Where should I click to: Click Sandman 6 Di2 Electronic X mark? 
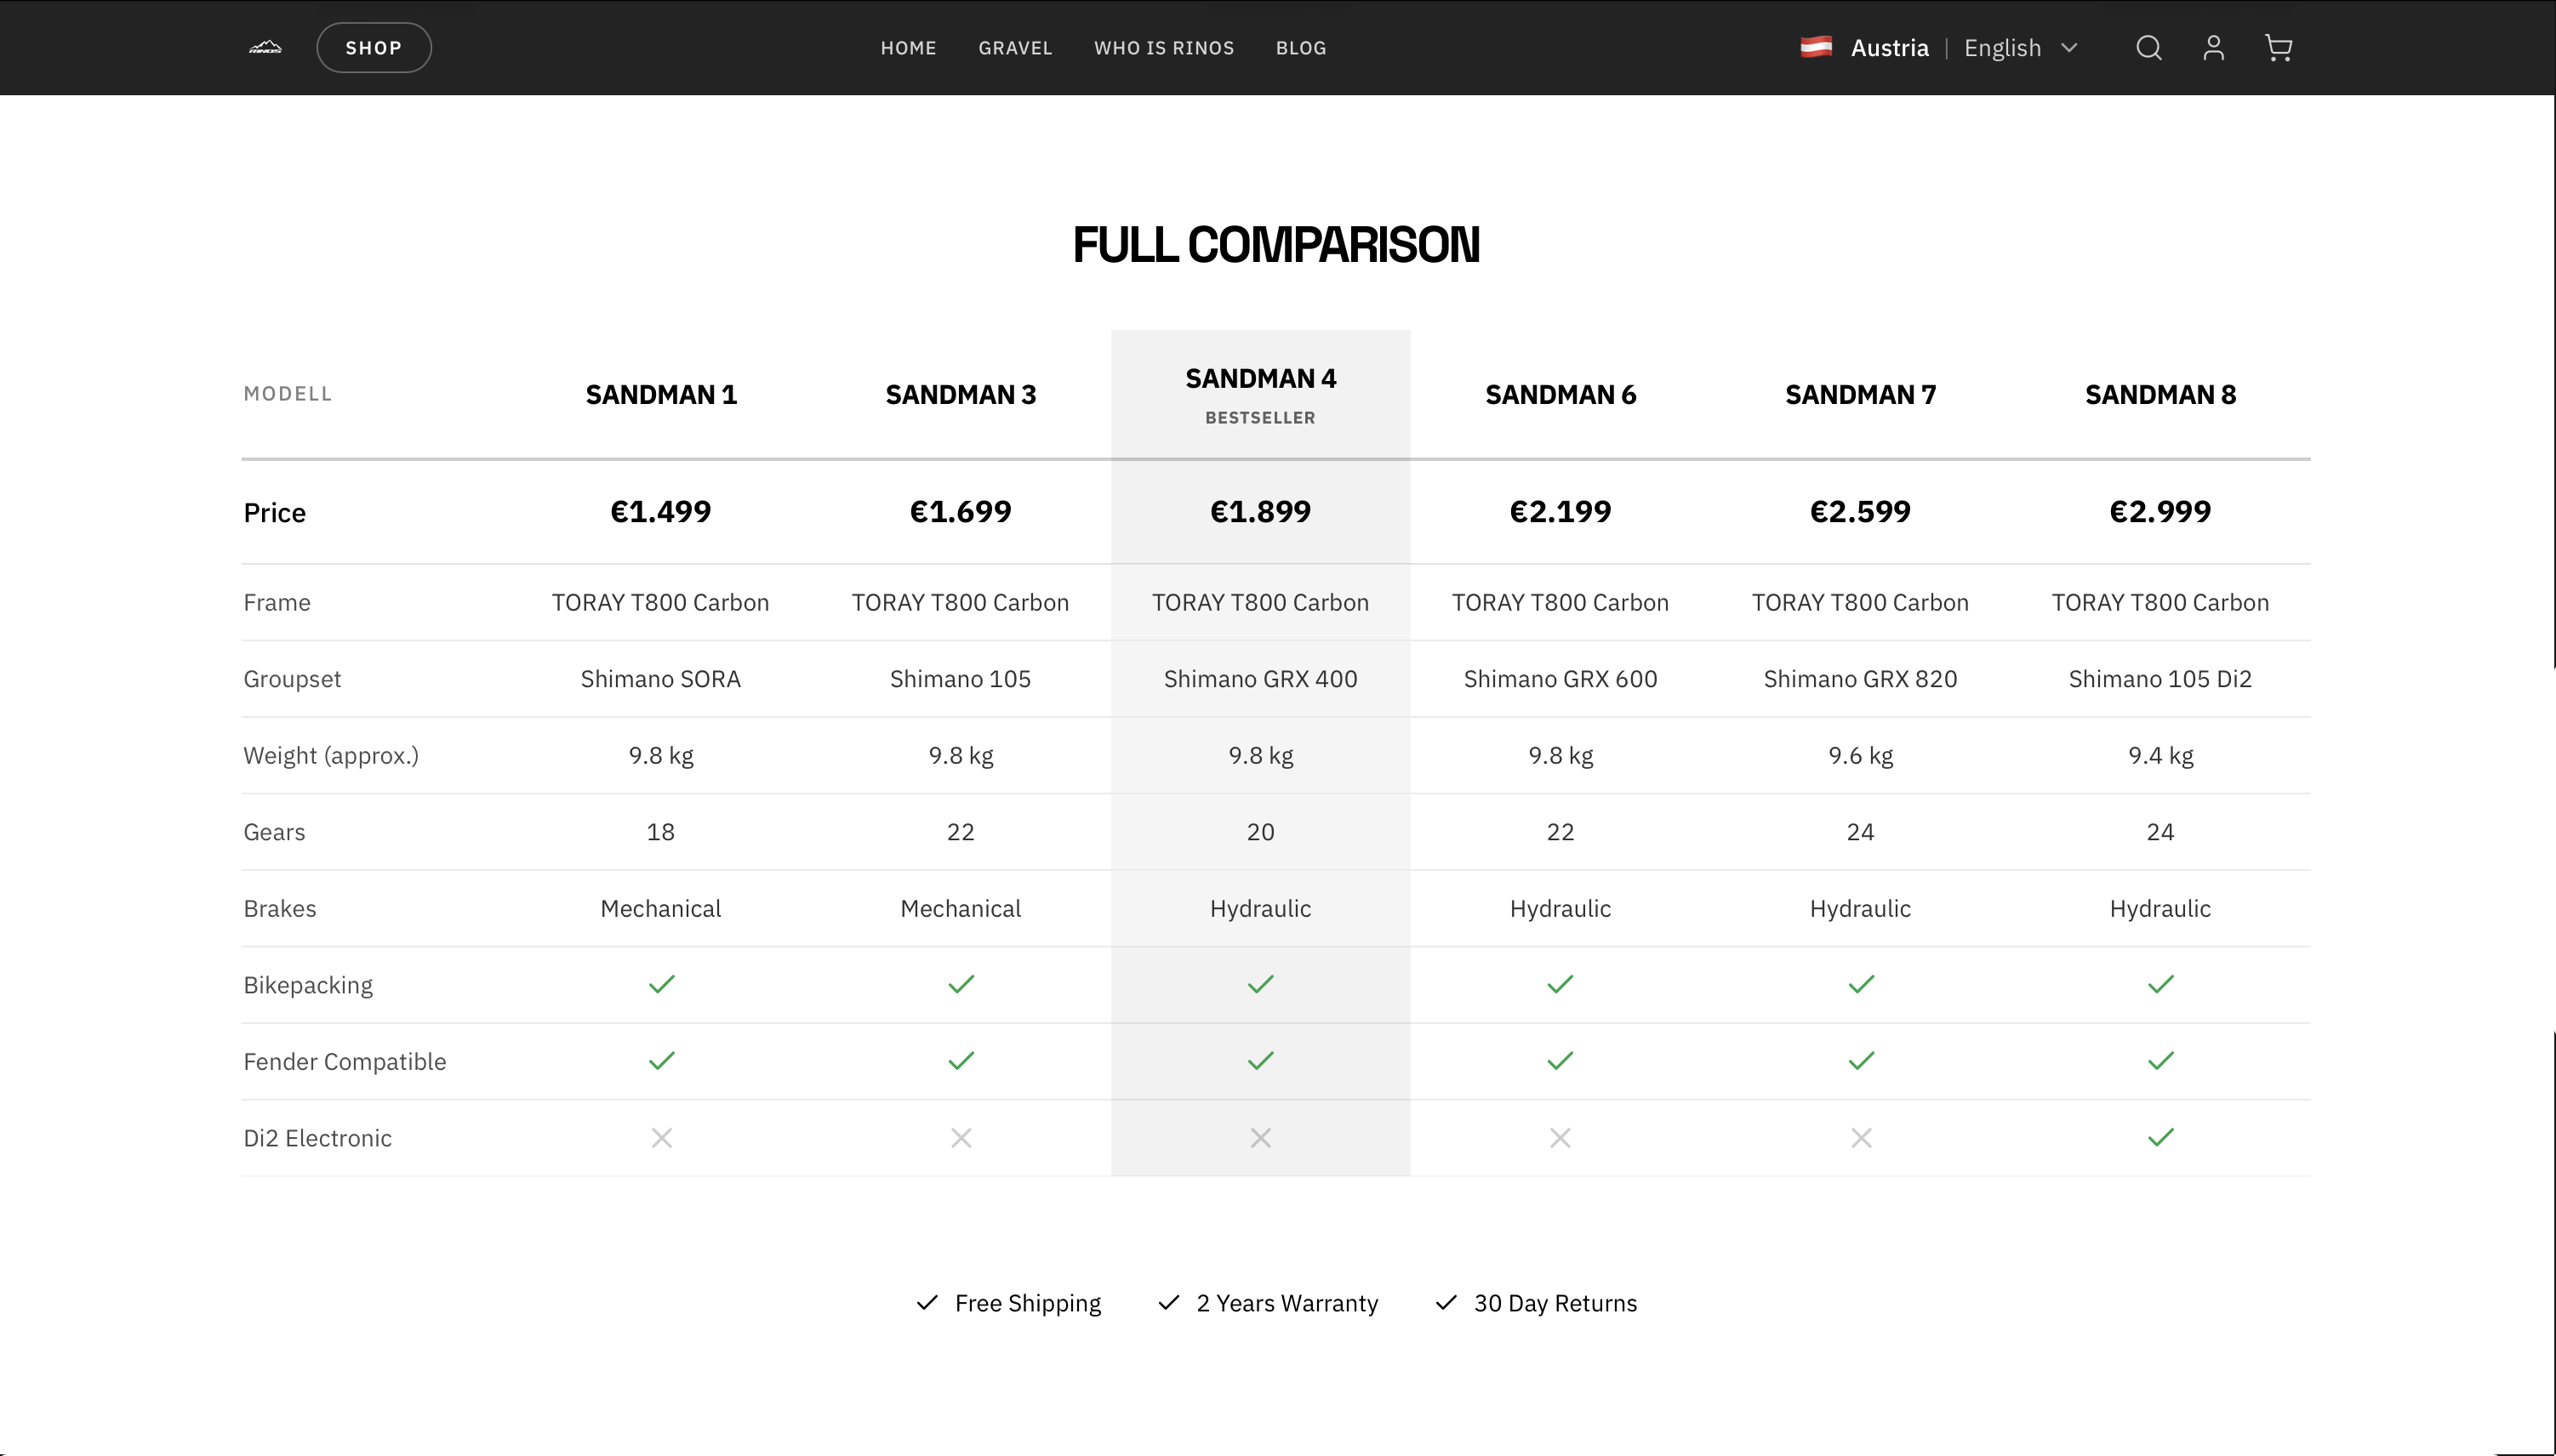pos(1560,1138)
